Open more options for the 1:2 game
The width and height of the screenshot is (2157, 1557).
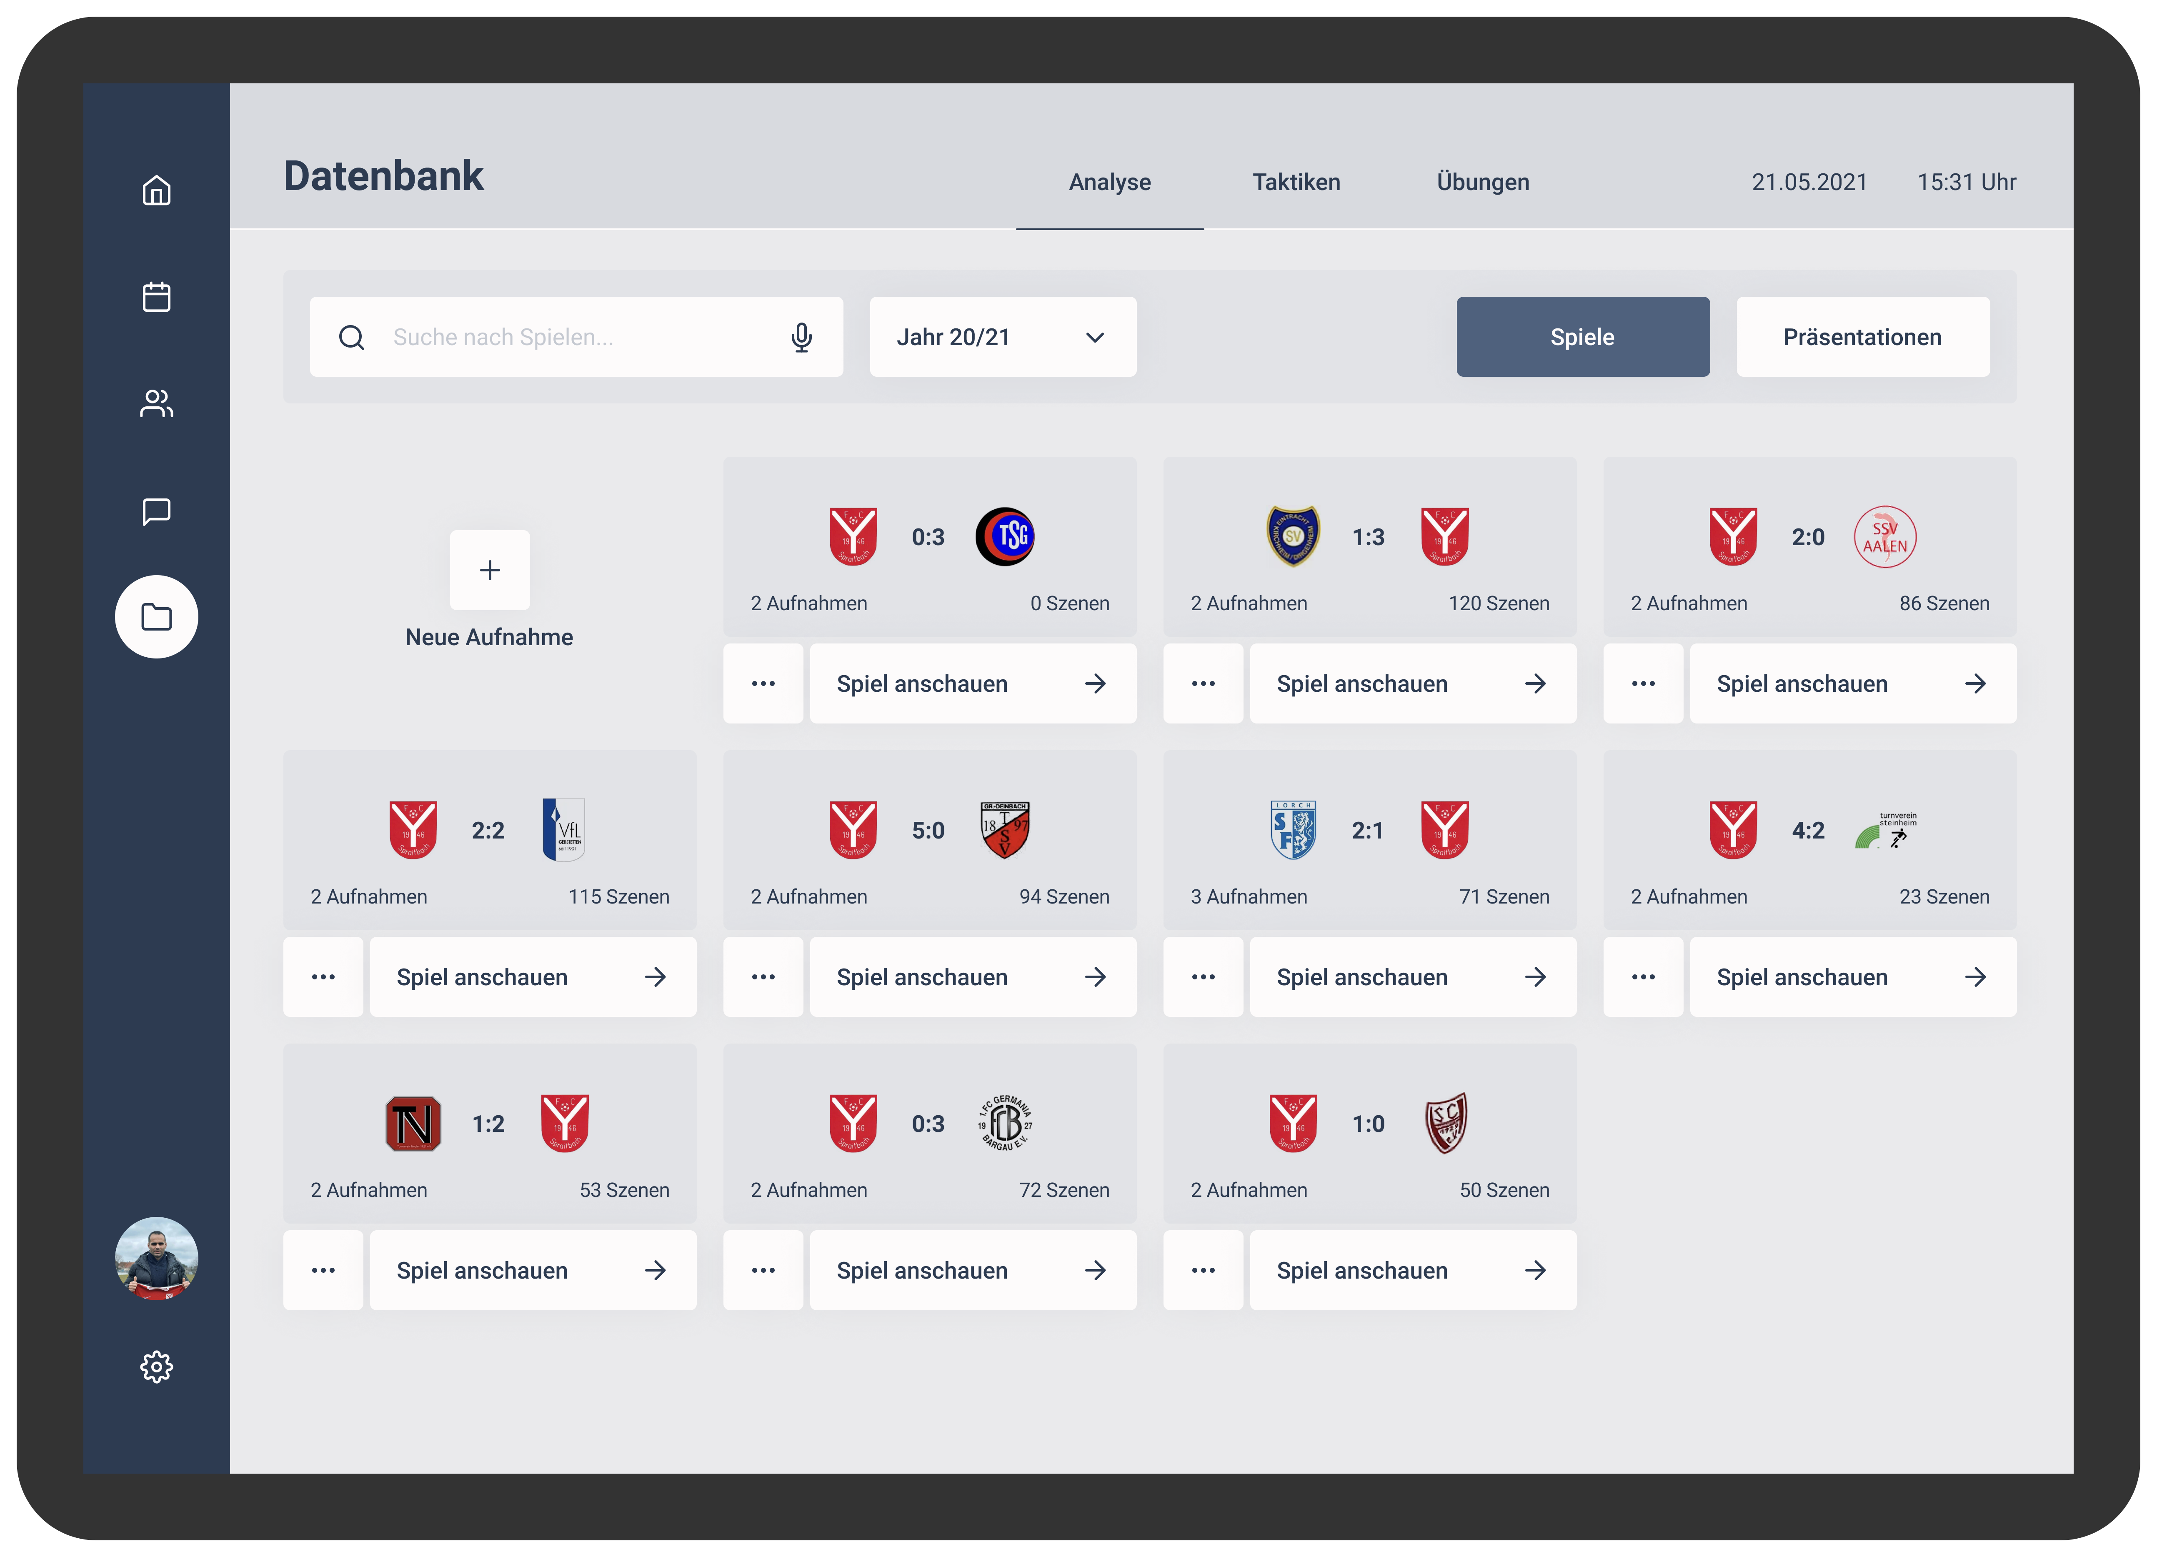(323, 1270)
